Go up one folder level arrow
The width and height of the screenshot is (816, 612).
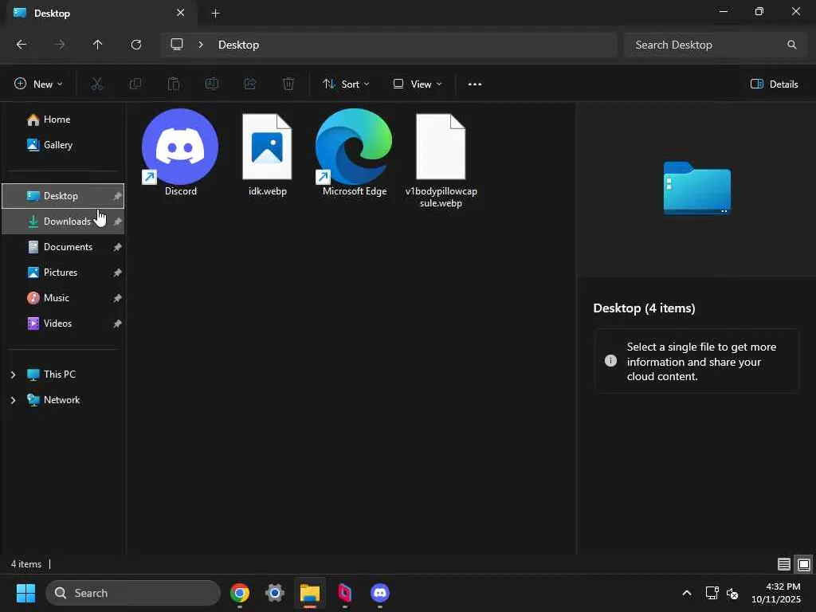(x=98, y=45)
